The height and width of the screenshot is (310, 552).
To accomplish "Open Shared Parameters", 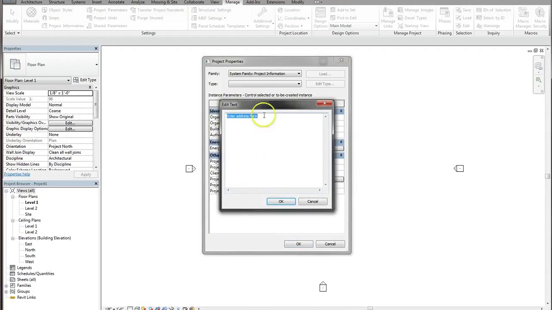I will click(x=107, y=26).
